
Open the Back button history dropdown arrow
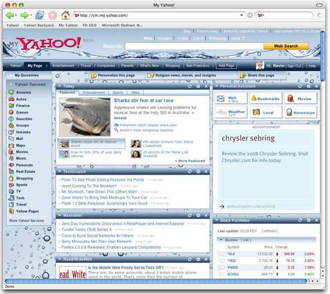(16, 15)
